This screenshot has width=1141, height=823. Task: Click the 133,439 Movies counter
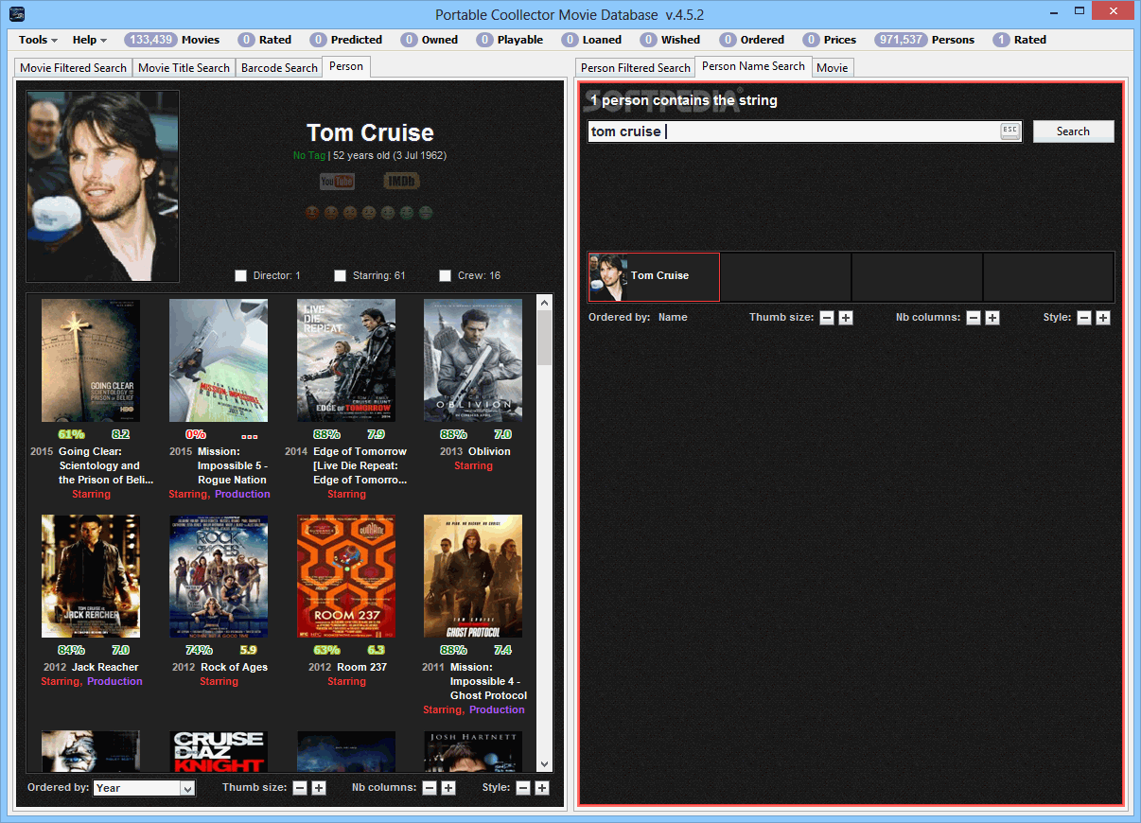pyautogui.click(x=173, y=40)
